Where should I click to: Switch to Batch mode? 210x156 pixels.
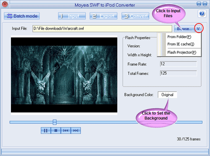22,16
